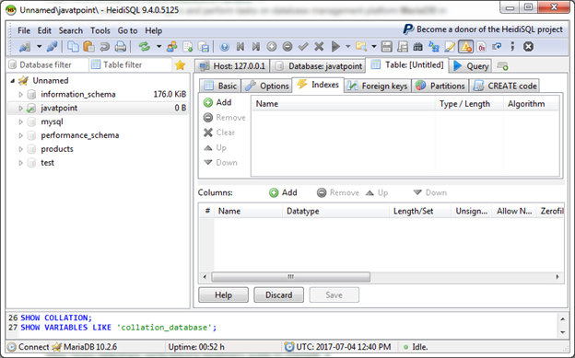Click the reformat SQL pencil icon
Viewport: 575px width, 358px height.
(450, 47)
